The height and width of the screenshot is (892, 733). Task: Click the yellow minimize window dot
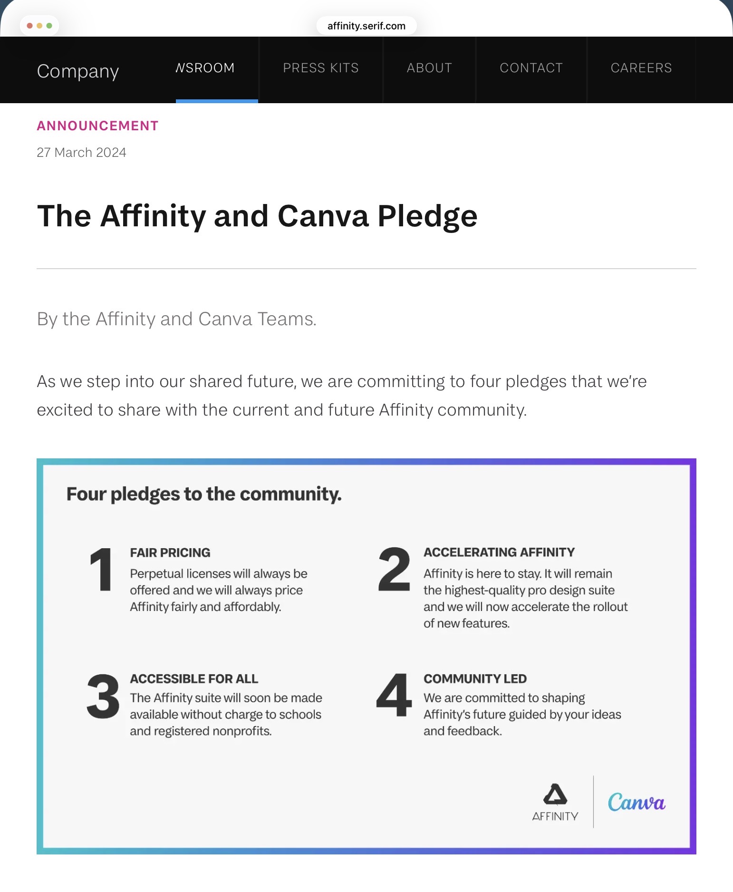39,26
